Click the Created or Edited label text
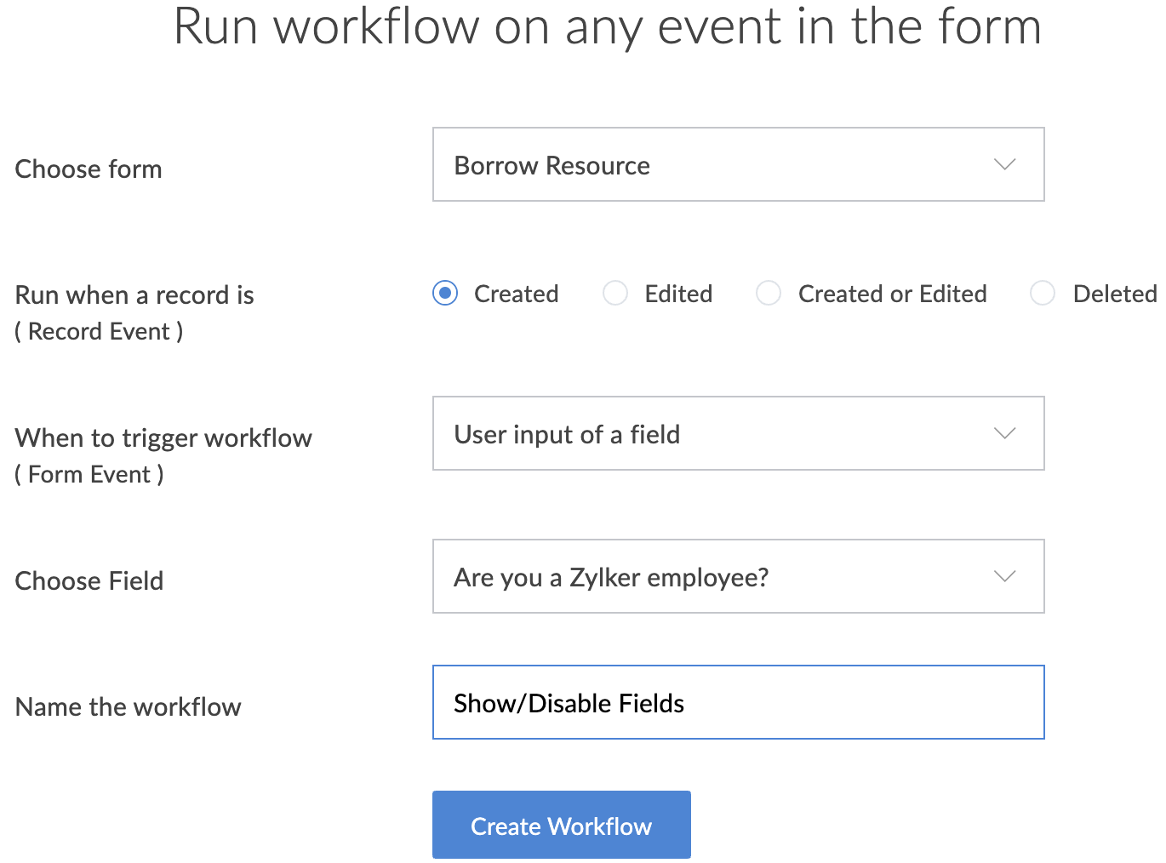The height and width of the screenshot is (863, 1166). 892,294
